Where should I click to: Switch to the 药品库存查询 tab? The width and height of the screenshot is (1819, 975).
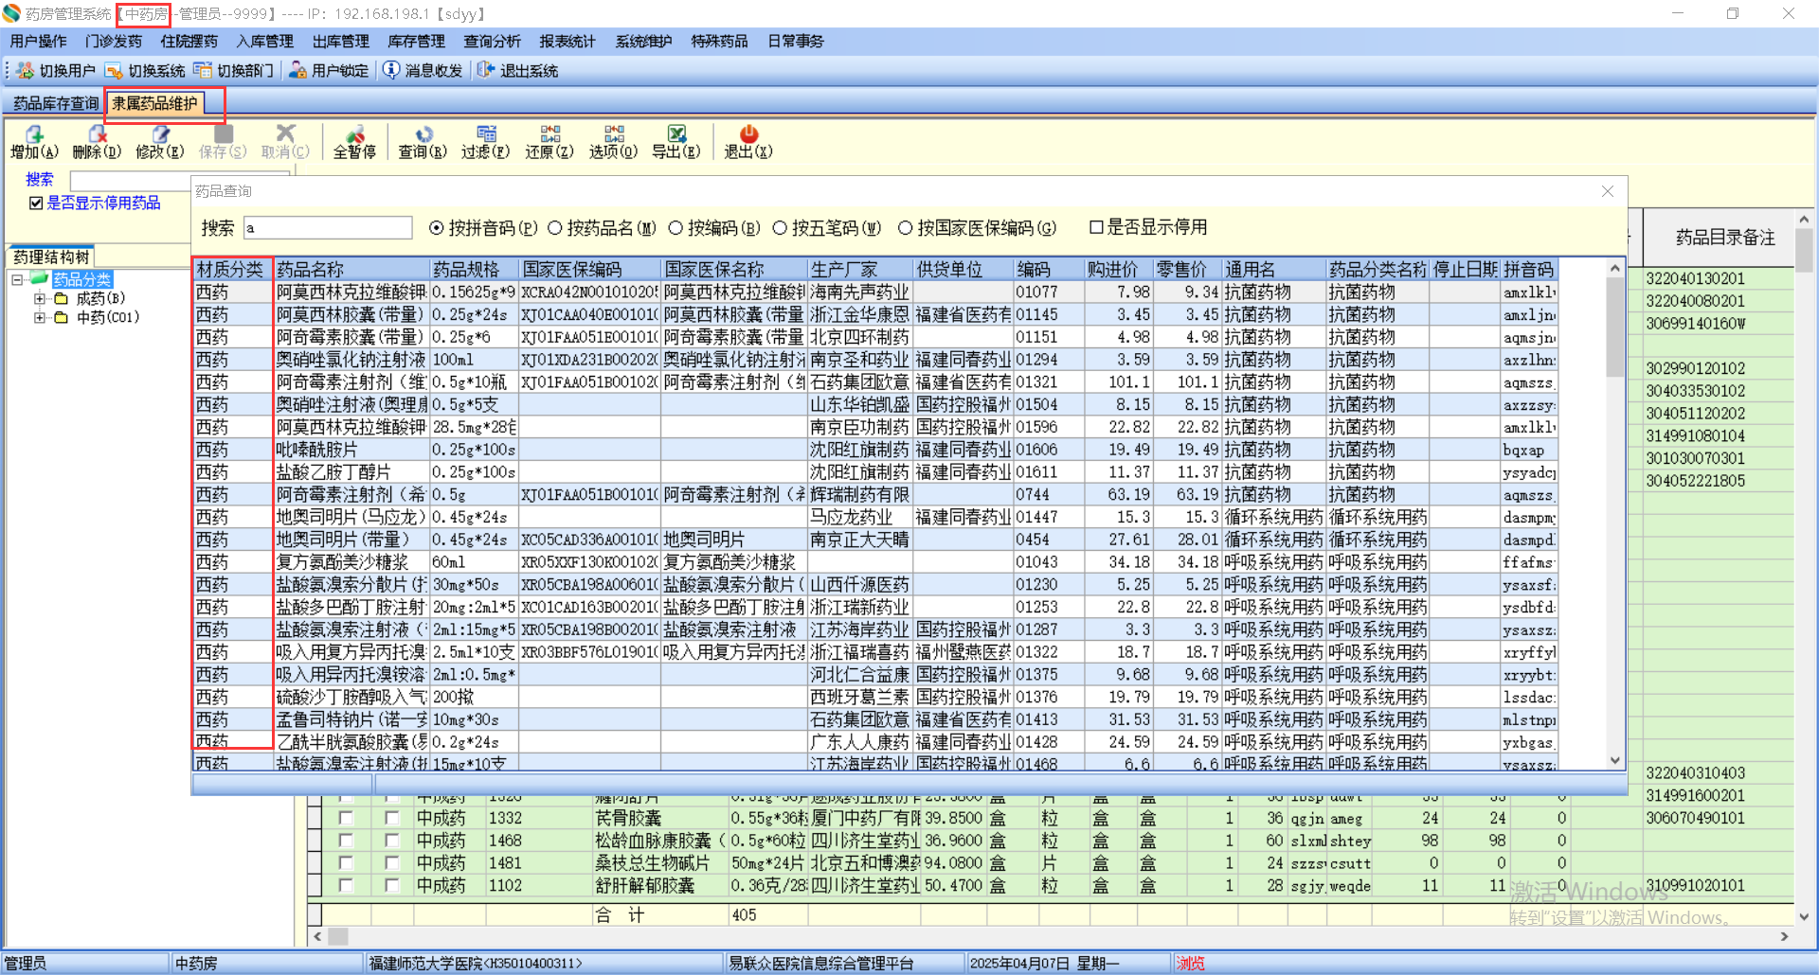[x=56, y=103]
